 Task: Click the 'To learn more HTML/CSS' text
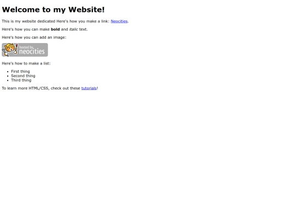tap(25, 88)
